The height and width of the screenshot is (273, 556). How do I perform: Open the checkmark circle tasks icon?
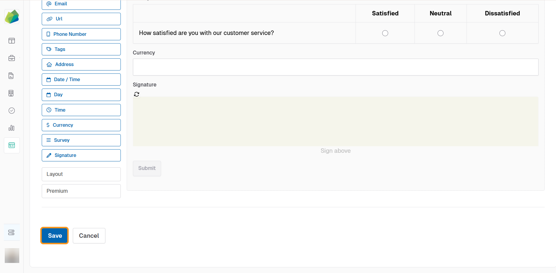[12, 111]
